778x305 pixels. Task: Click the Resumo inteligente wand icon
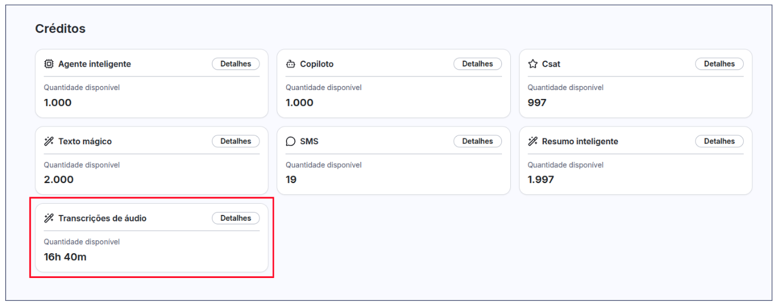(x=533, y=141)
